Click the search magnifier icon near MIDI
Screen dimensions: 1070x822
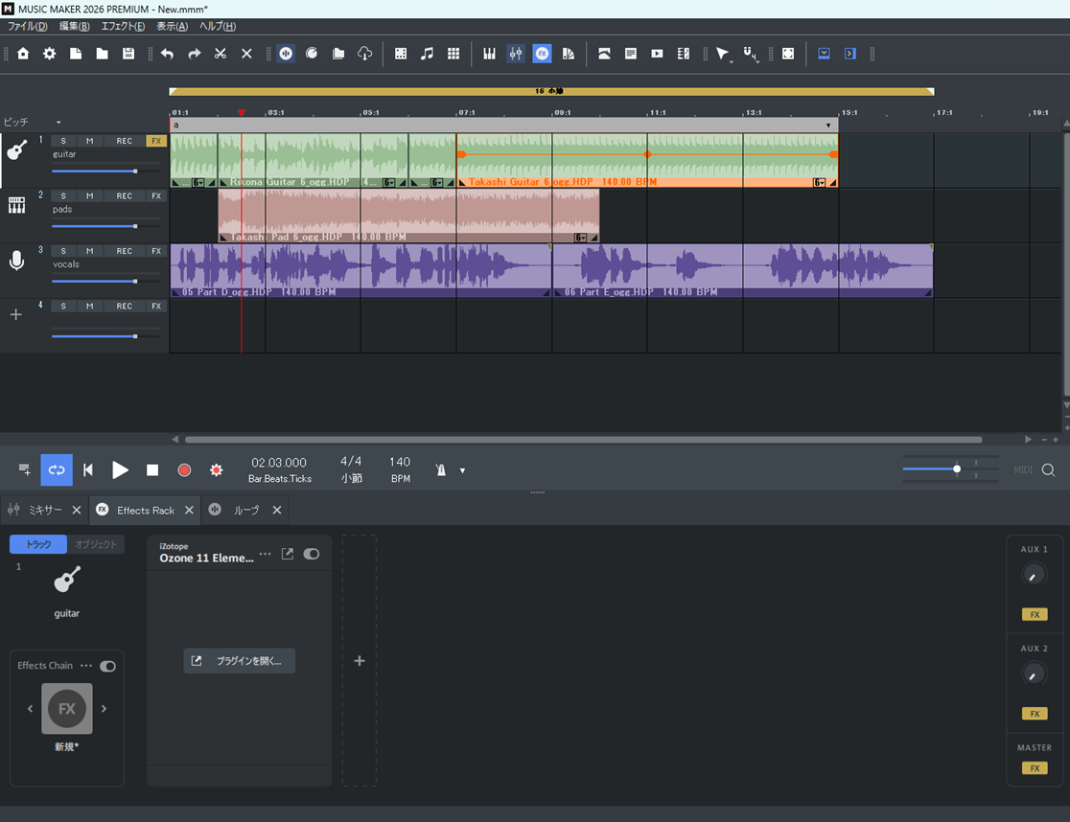point(1048,470)
